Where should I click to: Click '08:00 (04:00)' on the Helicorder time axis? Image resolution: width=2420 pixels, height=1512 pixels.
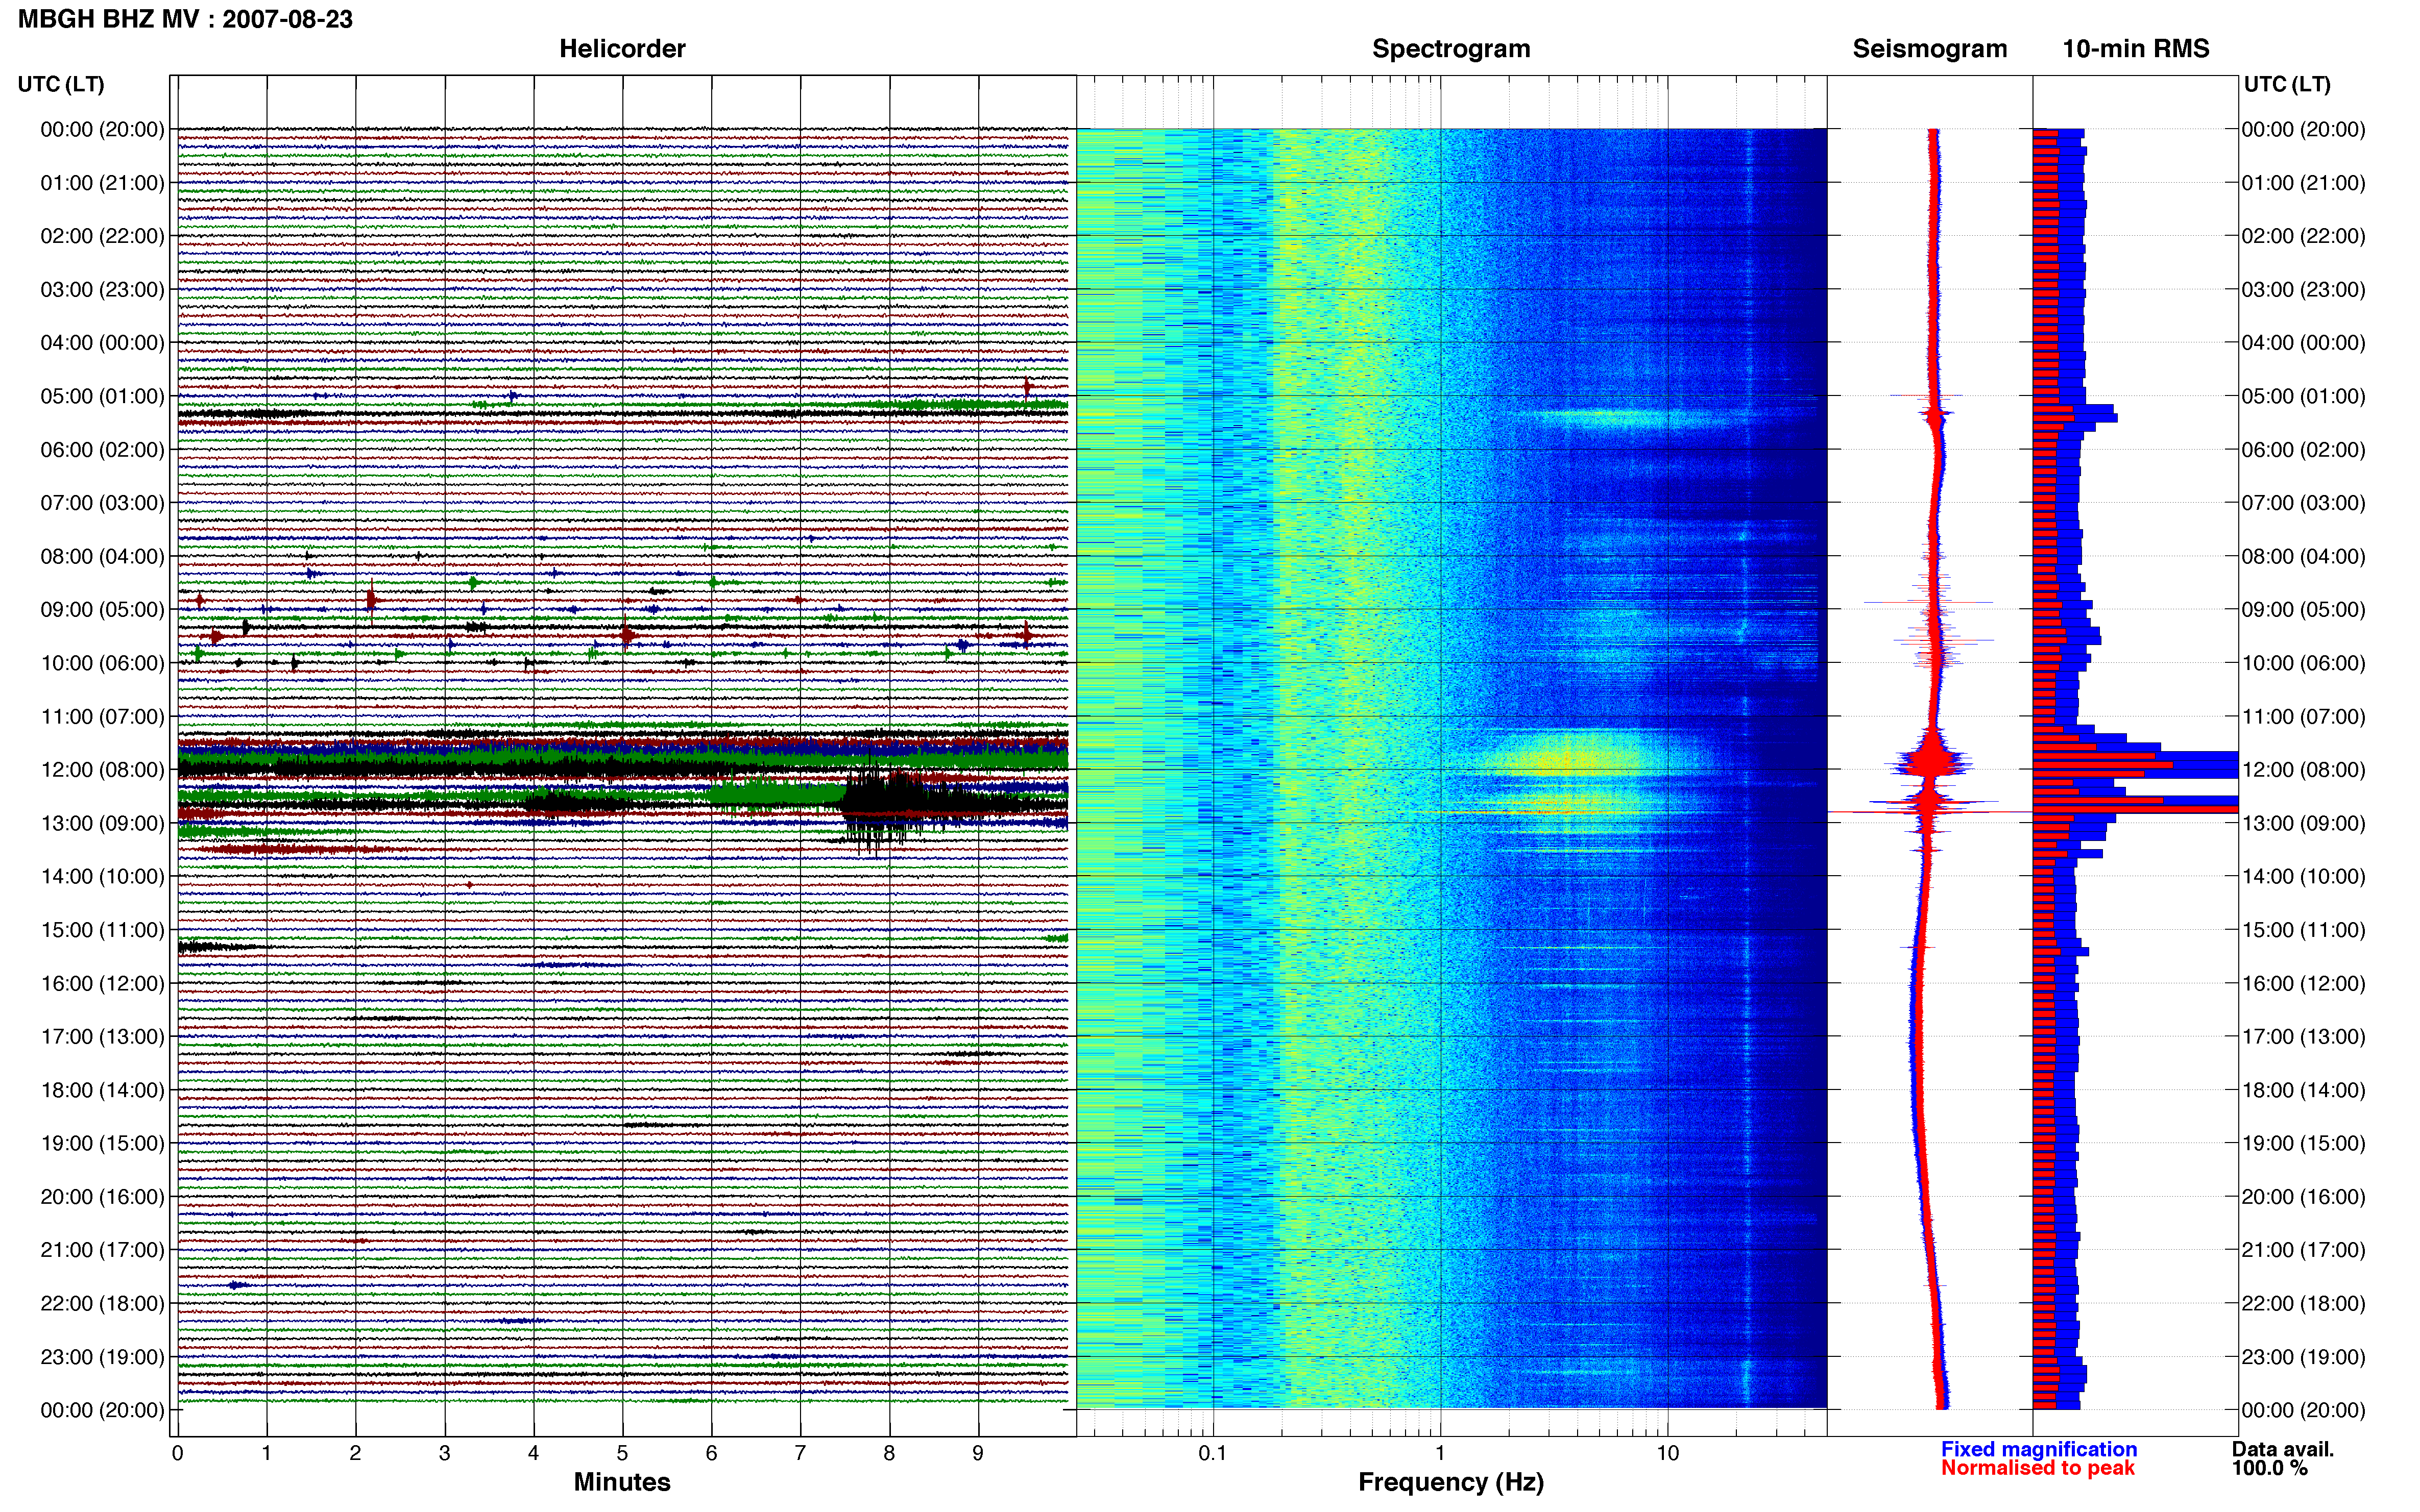point(102,556)
